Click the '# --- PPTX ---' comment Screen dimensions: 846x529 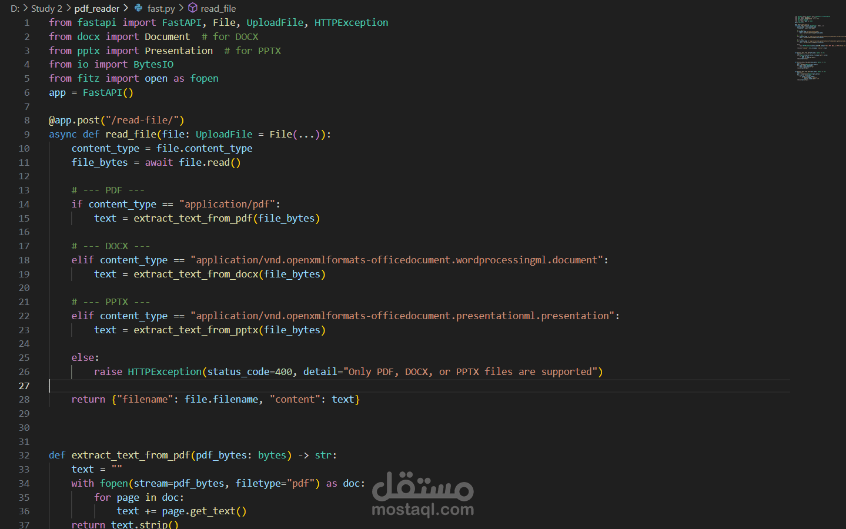point(111,302)
